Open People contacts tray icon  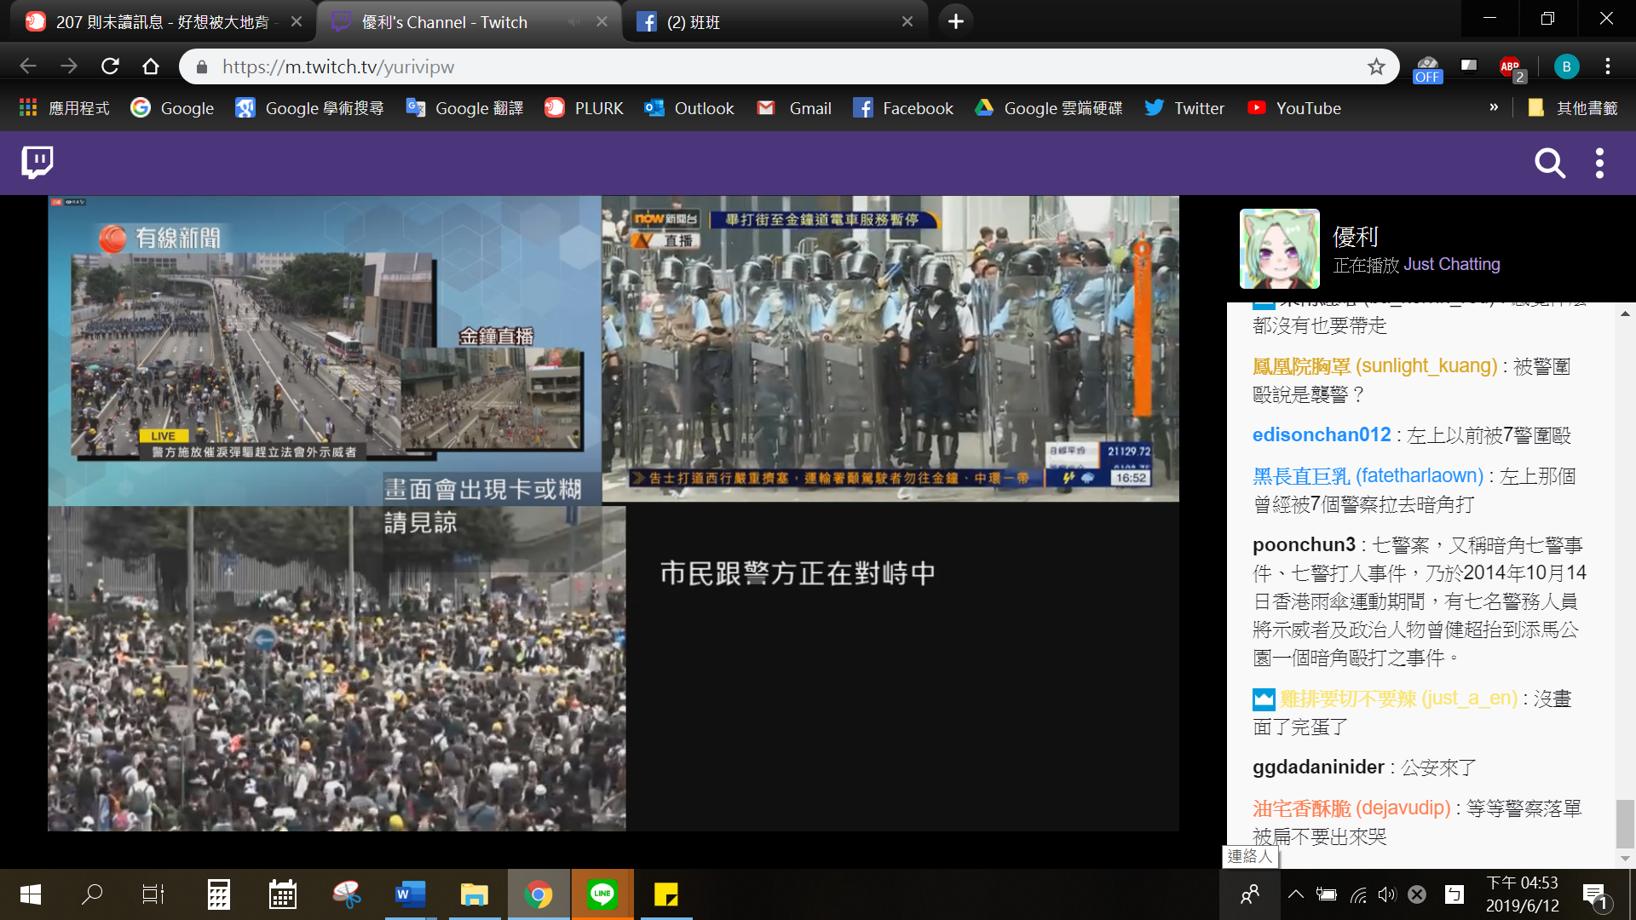(1250, 894)
